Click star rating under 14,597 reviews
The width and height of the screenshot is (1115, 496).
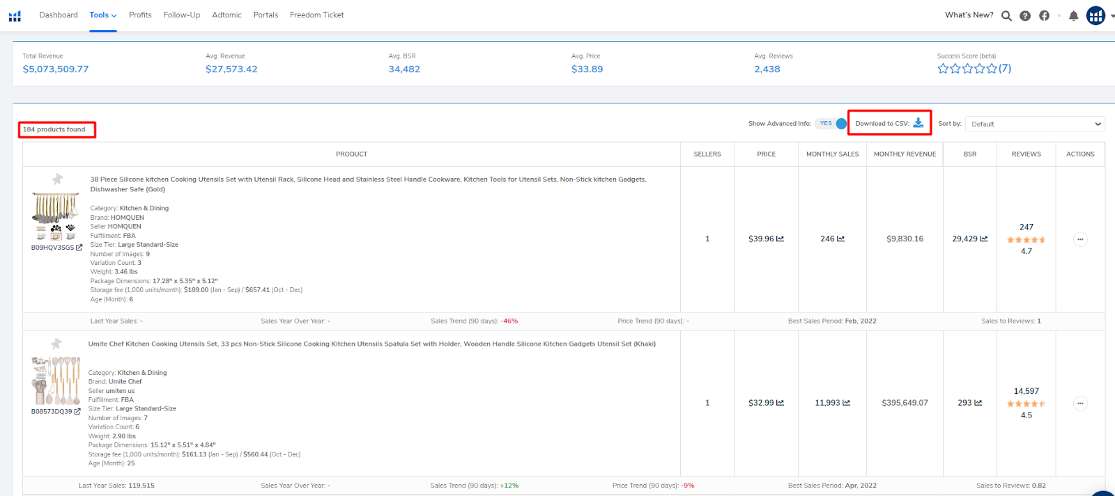[x=1026, y=403]
